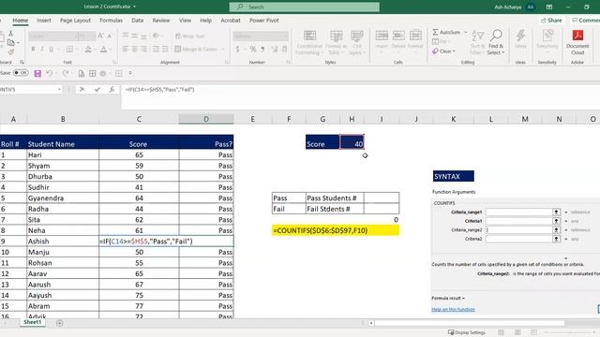Toggle Wrap Text
The height and width of the screenshot is (337, 600).
click(x=189, y=36)
